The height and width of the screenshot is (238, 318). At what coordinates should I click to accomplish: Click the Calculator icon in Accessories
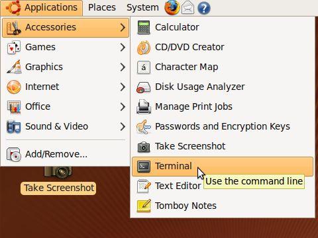(144, 27)
